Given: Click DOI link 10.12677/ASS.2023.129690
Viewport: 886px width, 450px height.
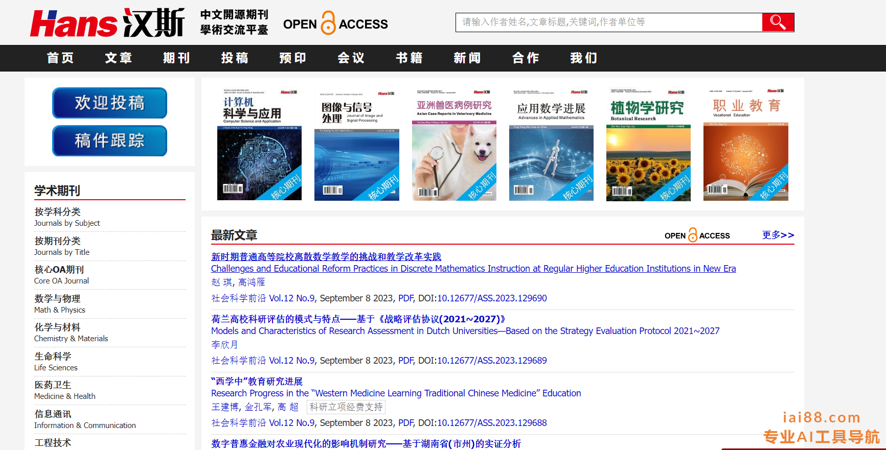Looking at the screenshot, I should (x=492, y=298).
